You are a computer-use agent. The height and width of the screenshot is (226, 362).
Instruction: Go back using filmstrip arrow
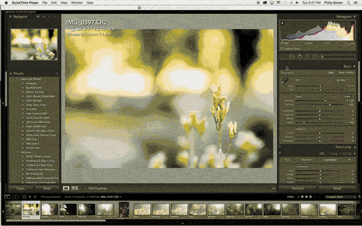pos(30,197)
